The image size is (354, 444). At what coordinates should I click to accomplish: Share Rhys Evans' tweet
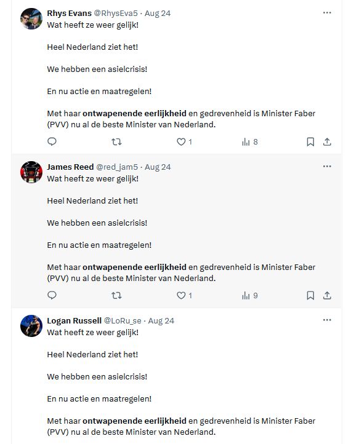(x=327, y=141)
